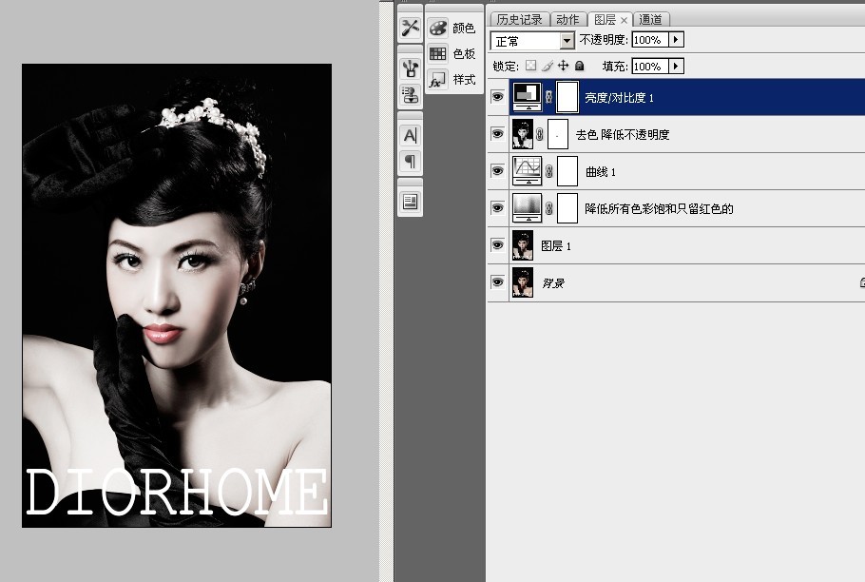Open the Paragraph panel icon
The height and width of the screenshot is (582, 865).
pos(410,162)
